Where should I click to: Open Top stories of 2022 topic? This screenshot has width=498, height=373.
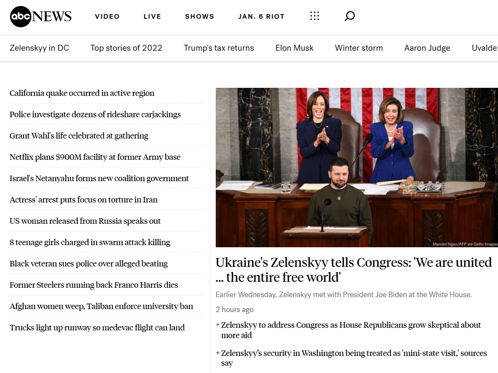click(x=126, y=48)
